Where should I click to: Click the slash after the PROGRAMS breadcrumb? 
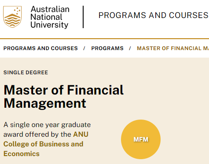point(130,48)
